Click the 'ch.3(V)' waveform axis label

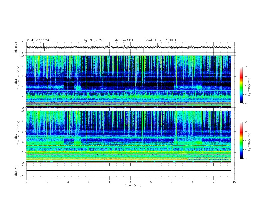16,171
